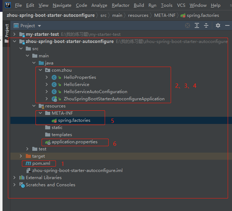Click the main breadcrumb segment

(x=117, y=15)
